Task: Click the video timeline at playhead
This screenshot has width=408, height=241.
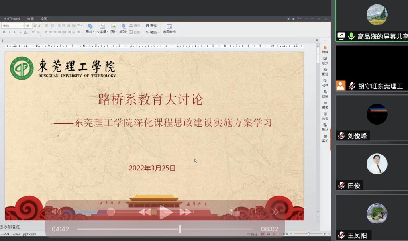Action: 180,229
